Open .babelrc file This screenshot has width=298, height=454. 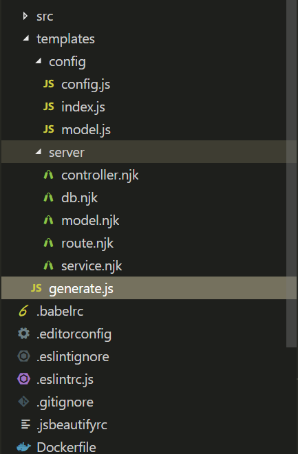60,311
